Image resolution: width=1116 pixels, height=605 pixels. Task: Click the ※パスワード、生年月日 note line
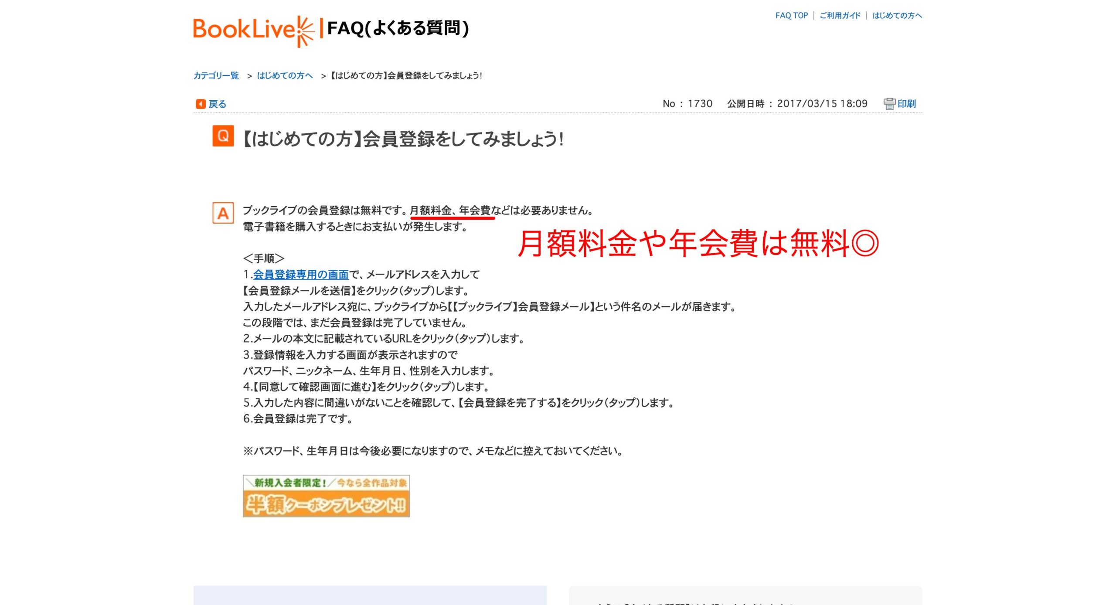(x=433, y=451)
